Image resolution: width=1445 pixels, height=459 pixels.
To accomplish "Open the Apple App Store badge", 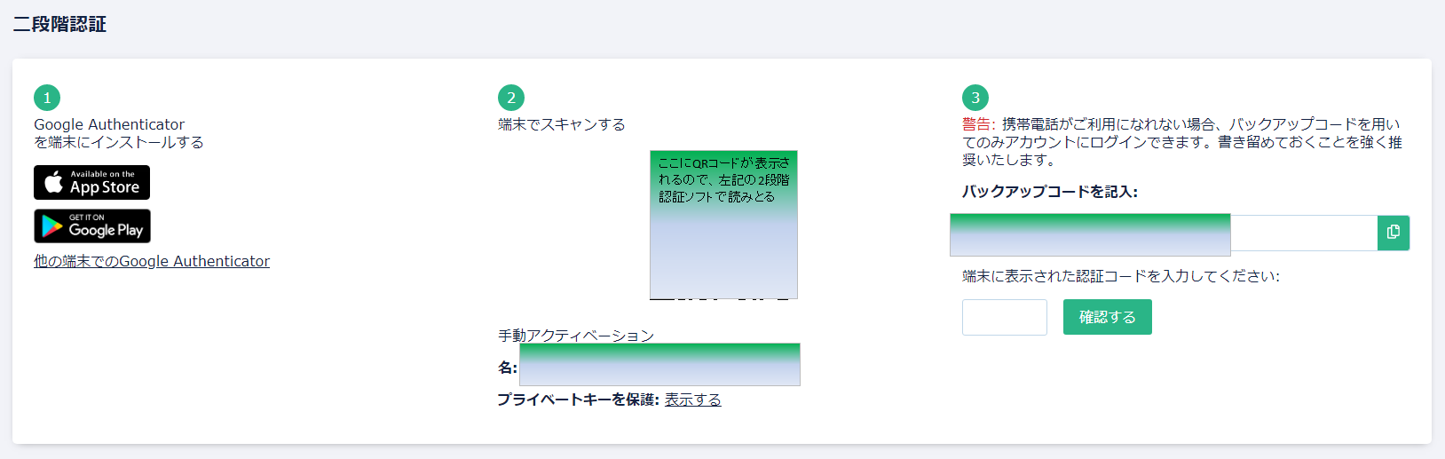I will click(x=92, y=183).
